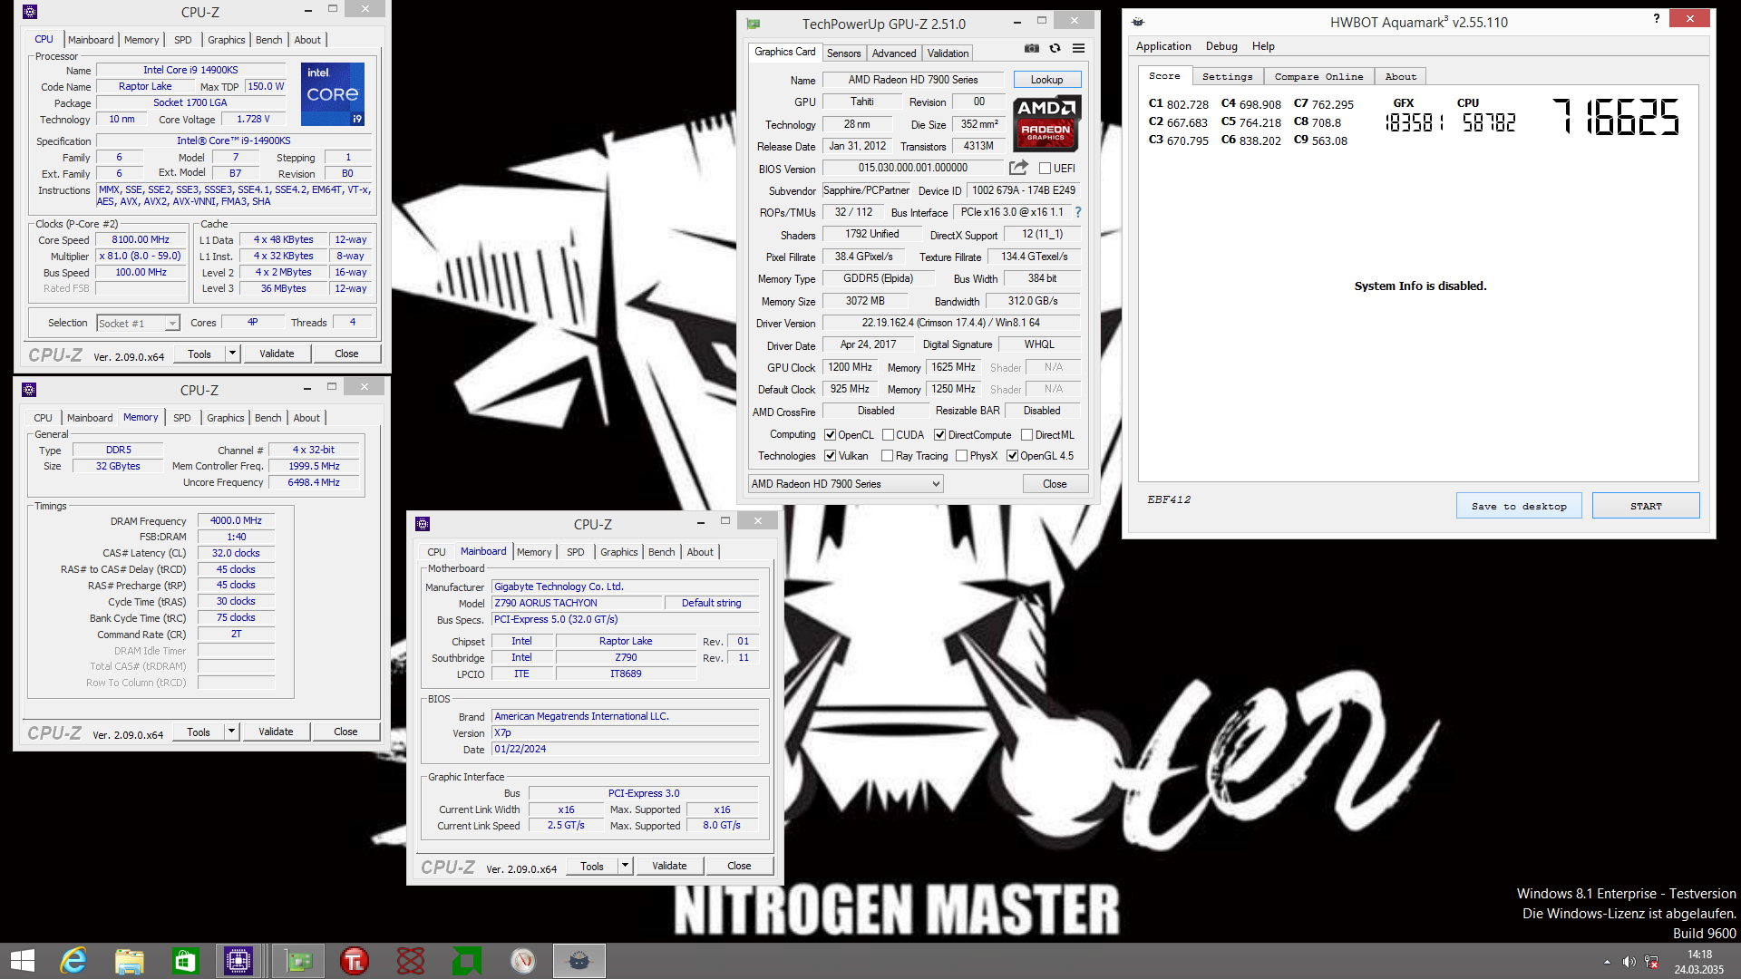Open volume control in system tray

click(1629, 962)
